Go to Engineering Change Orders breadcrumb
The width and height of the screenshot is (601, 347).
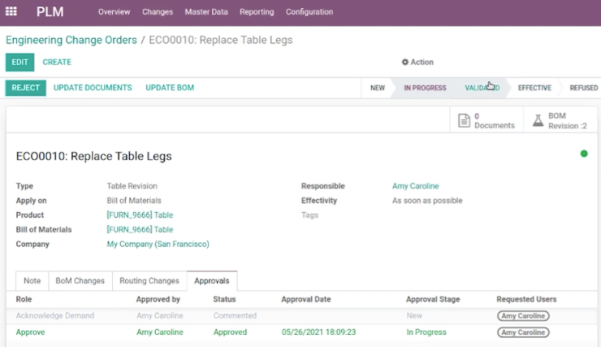(71, 40)
